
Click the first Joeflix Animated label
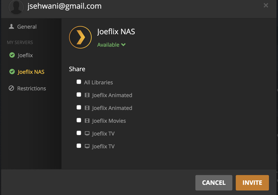(112, 95)
